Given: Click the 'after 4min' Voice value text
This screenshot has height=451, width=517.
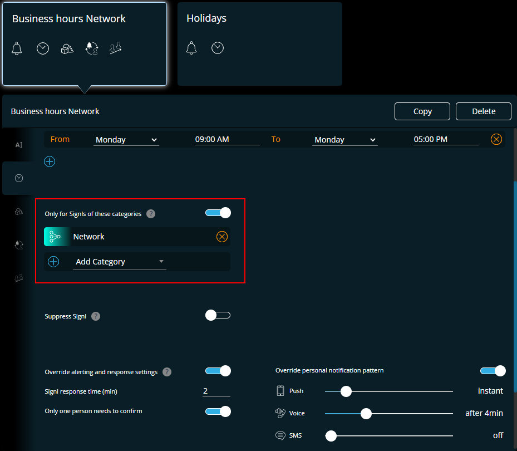Looking at the screenshot, I should [x=484, y=413].
